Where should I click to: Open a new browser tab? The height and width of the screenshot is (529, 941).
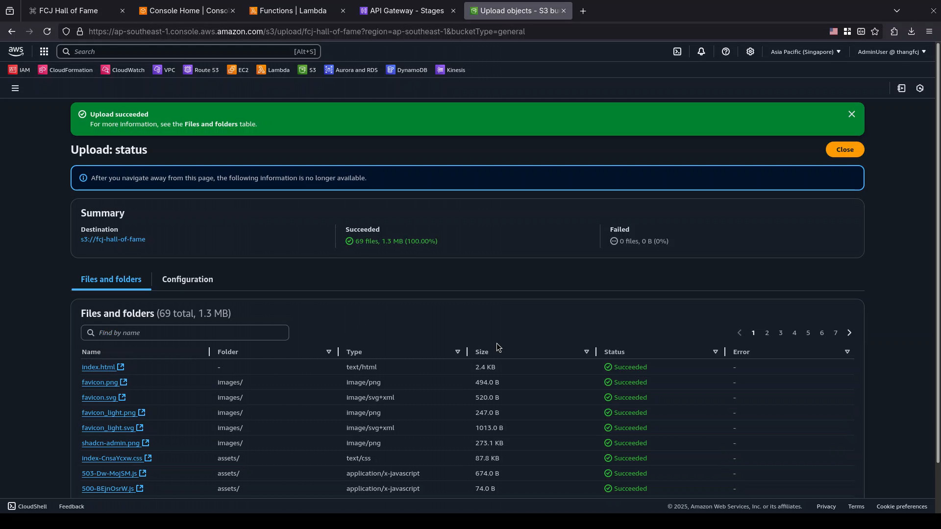tap(583, 11)
